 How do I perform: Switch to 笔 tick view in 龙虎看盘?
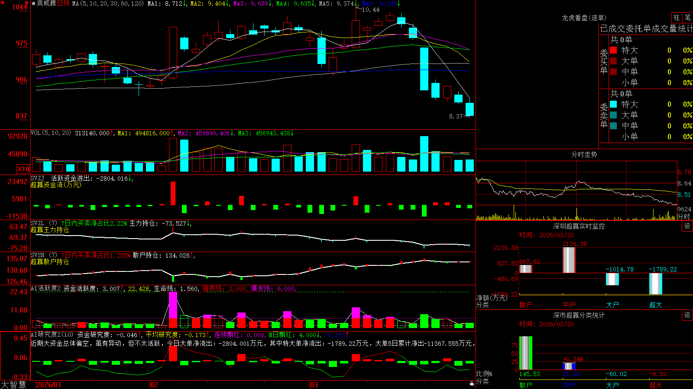coord(687,17)
